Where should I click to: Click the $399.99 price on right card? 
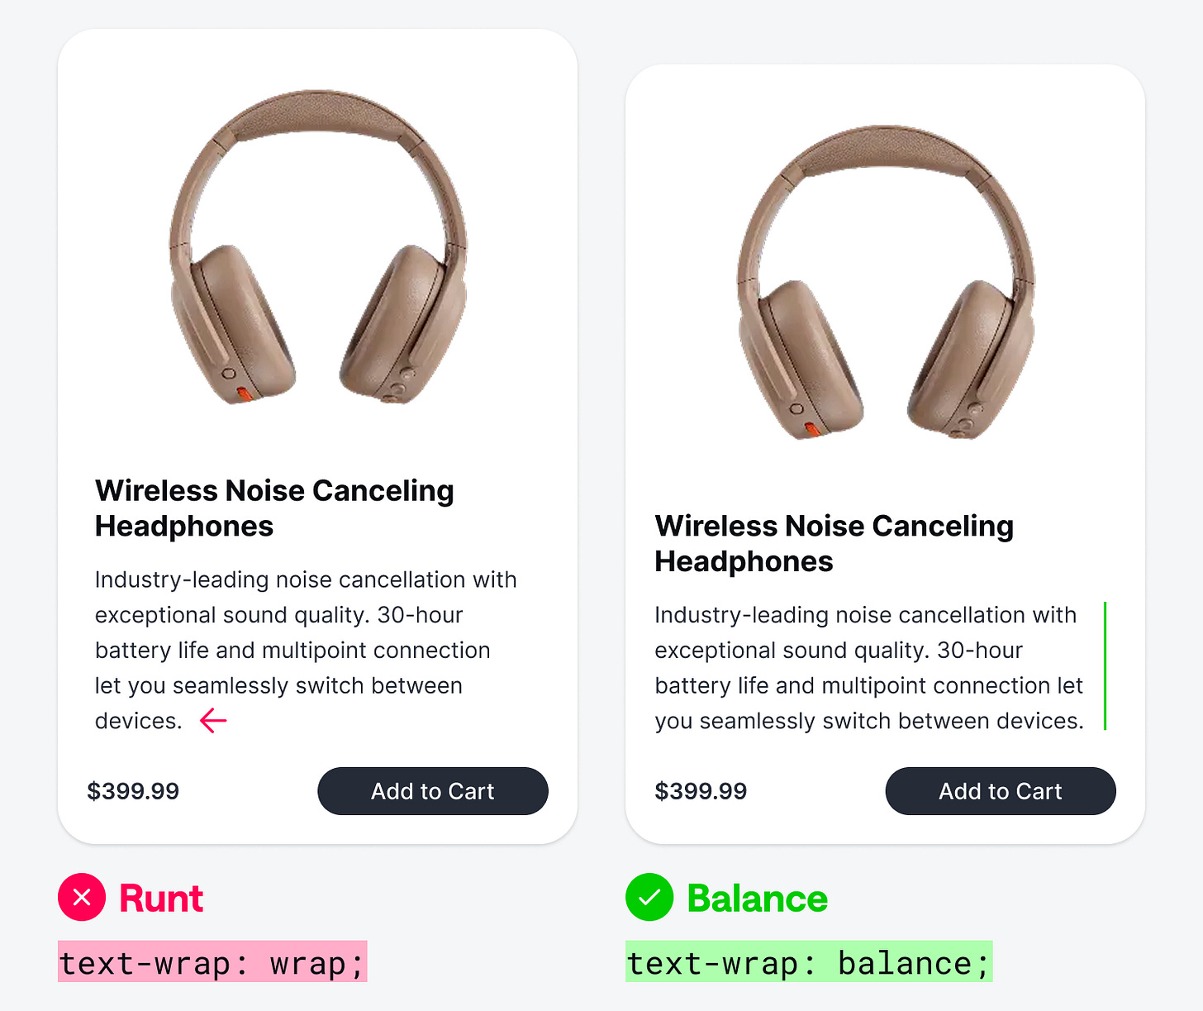[x=701, y=791]
